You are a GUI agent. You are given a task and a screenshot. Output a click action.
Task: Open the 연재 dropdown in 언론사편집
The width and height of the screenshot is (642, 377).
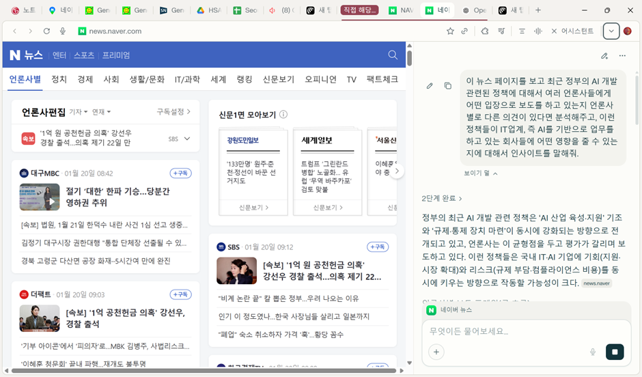point(101,112)
